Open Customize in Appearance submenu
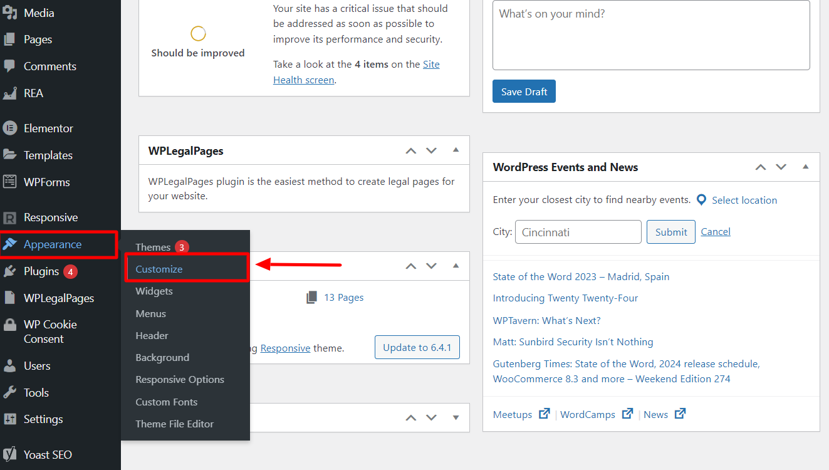The width and height of the screenshot is (829, 470). point(159,269)
